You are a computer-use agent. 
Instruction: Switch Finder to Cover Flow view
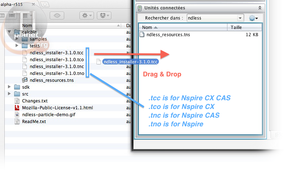tap(12, 16)
